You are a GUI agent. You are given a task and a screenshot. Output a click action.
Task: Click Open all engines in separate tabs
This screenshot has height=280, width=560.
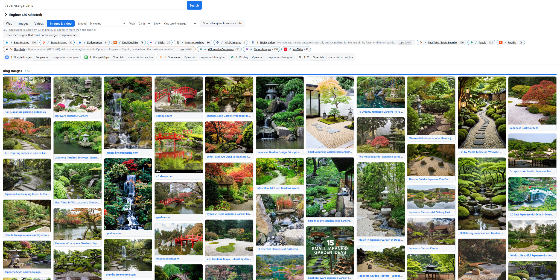click(x=222, y=24)
